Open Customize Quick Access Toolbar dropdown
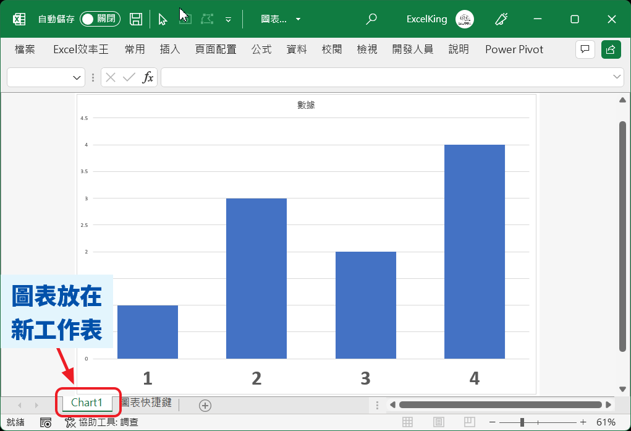The width and height of the screenshot is (631, 431). click(x=228, y=20)
